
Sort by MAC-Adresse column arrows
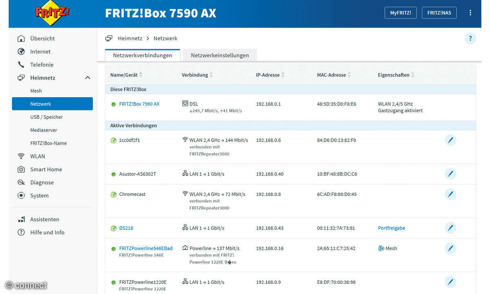click(x=349, y=75)
